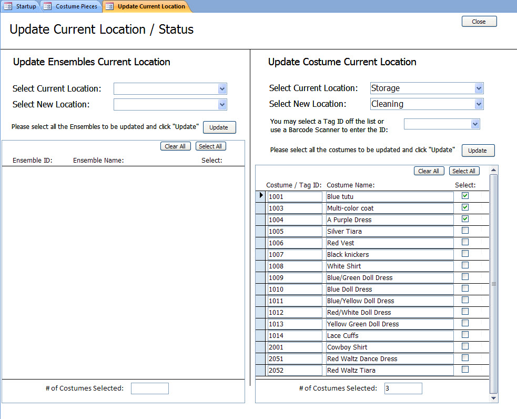Viewport: 517px width, 419px height.
Task: Check the Red/White Doll Dress checkbox
Action: click(x=465, y=311)
